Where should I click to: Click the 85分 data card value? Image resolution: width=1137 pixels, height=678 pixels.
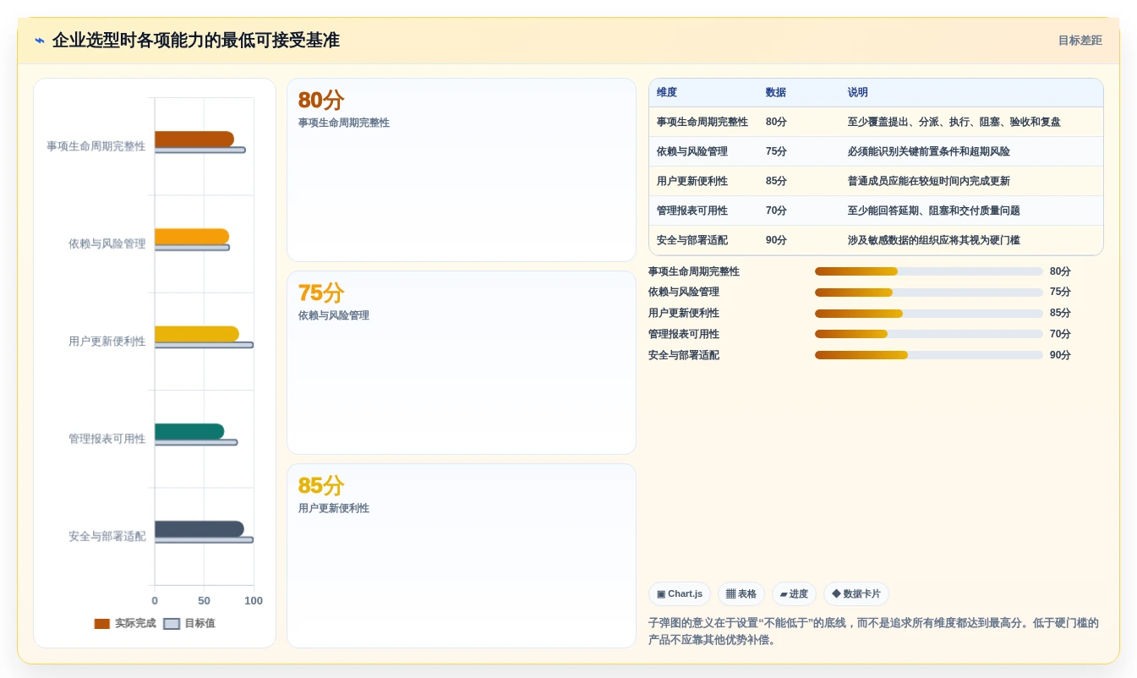coord(321,485)
